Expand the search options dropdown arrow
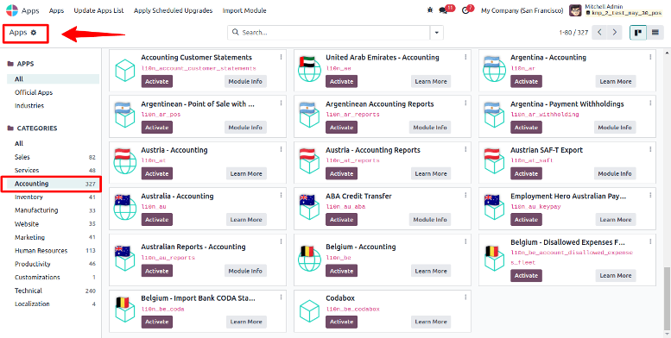 (436, 33)
